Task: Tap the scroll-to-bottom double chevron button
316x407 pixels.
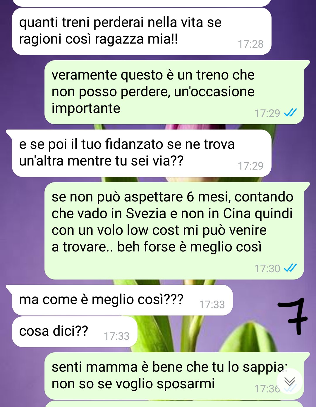Action: (290, 381)
